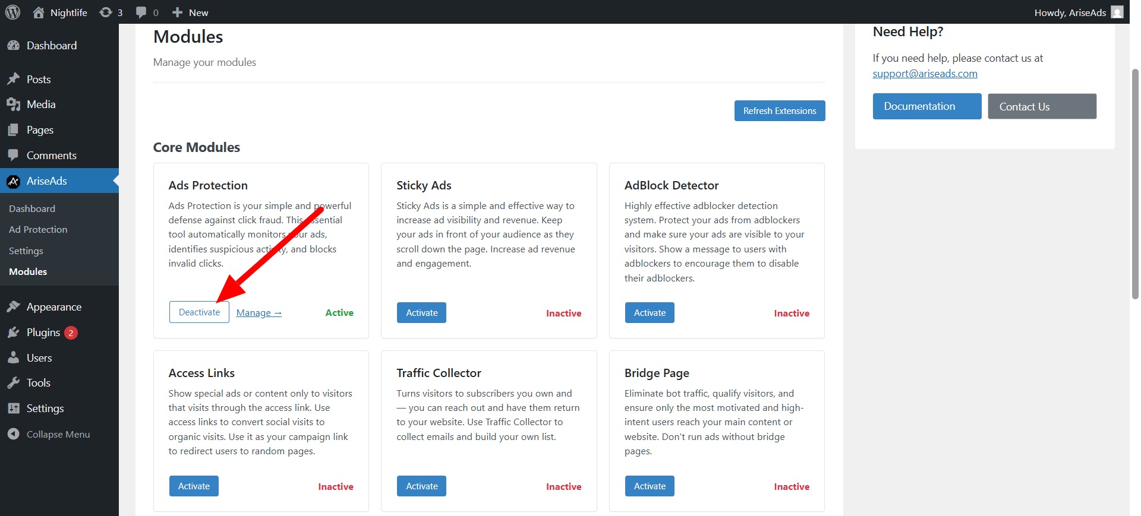
Task: Click the Posts pin icon
Action: point(13,79)
